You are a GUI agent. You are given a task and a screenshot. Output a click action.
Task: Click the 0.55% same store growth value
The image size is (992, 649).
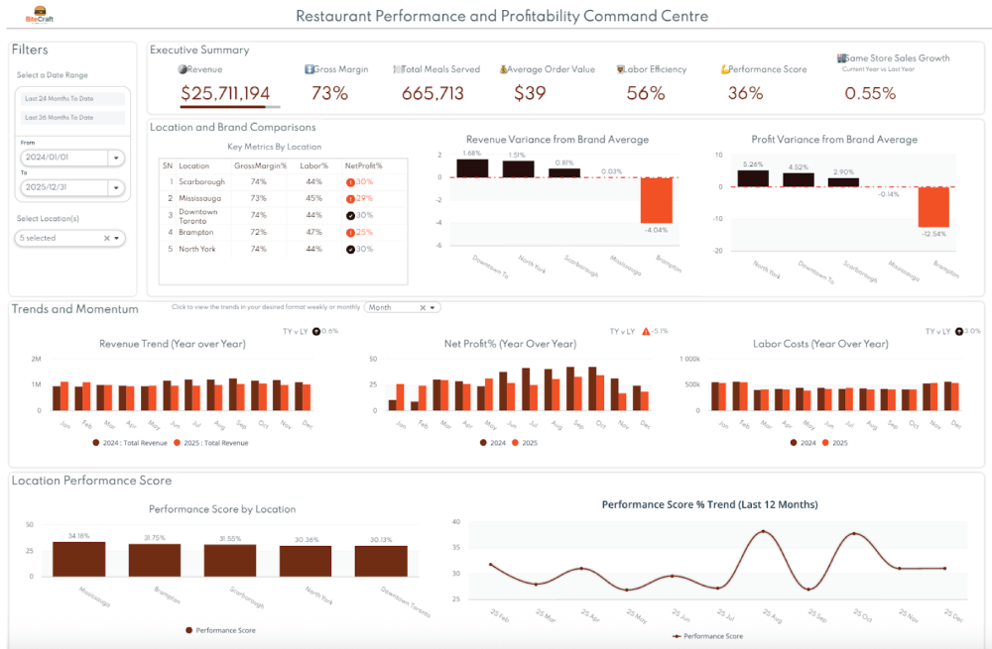[870, 93]
